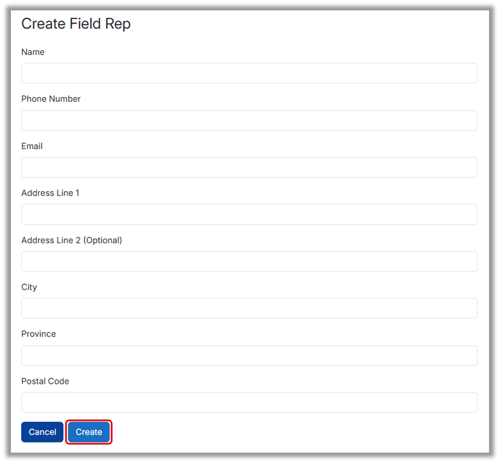Image resolution: width=500 pixels, height=463 pixels.
Task: Click the 'Address Line 2' label text
Action: 50,240
